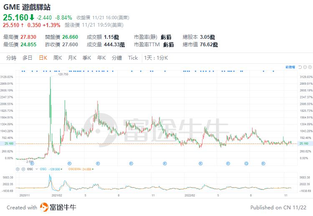Image resolution: width=313 pixels, height=216 pixels.
Task: Click the Published on CN 11/22 text
Action: (278, 208)
